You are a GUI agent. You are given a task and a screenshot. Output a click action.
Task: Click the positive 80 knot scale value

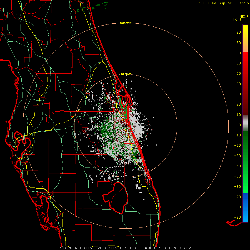click(x=239, y=42)
